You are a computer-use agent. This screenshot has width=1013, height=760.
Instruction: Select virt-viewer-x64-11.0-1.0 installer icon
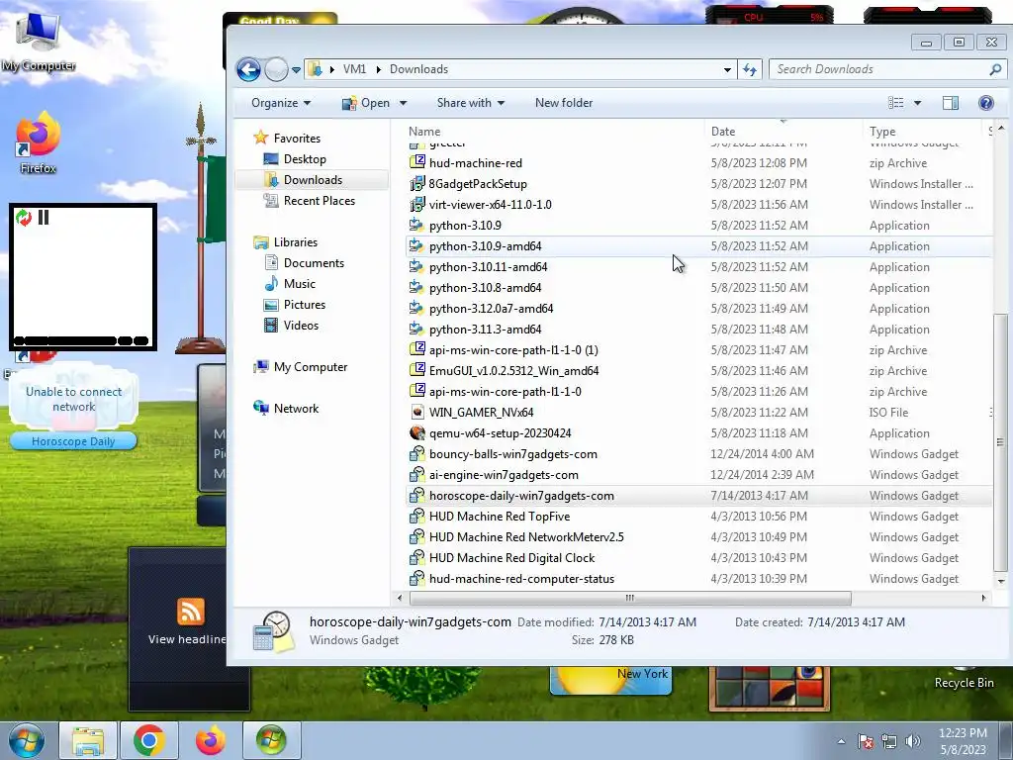tap(417, 204)
